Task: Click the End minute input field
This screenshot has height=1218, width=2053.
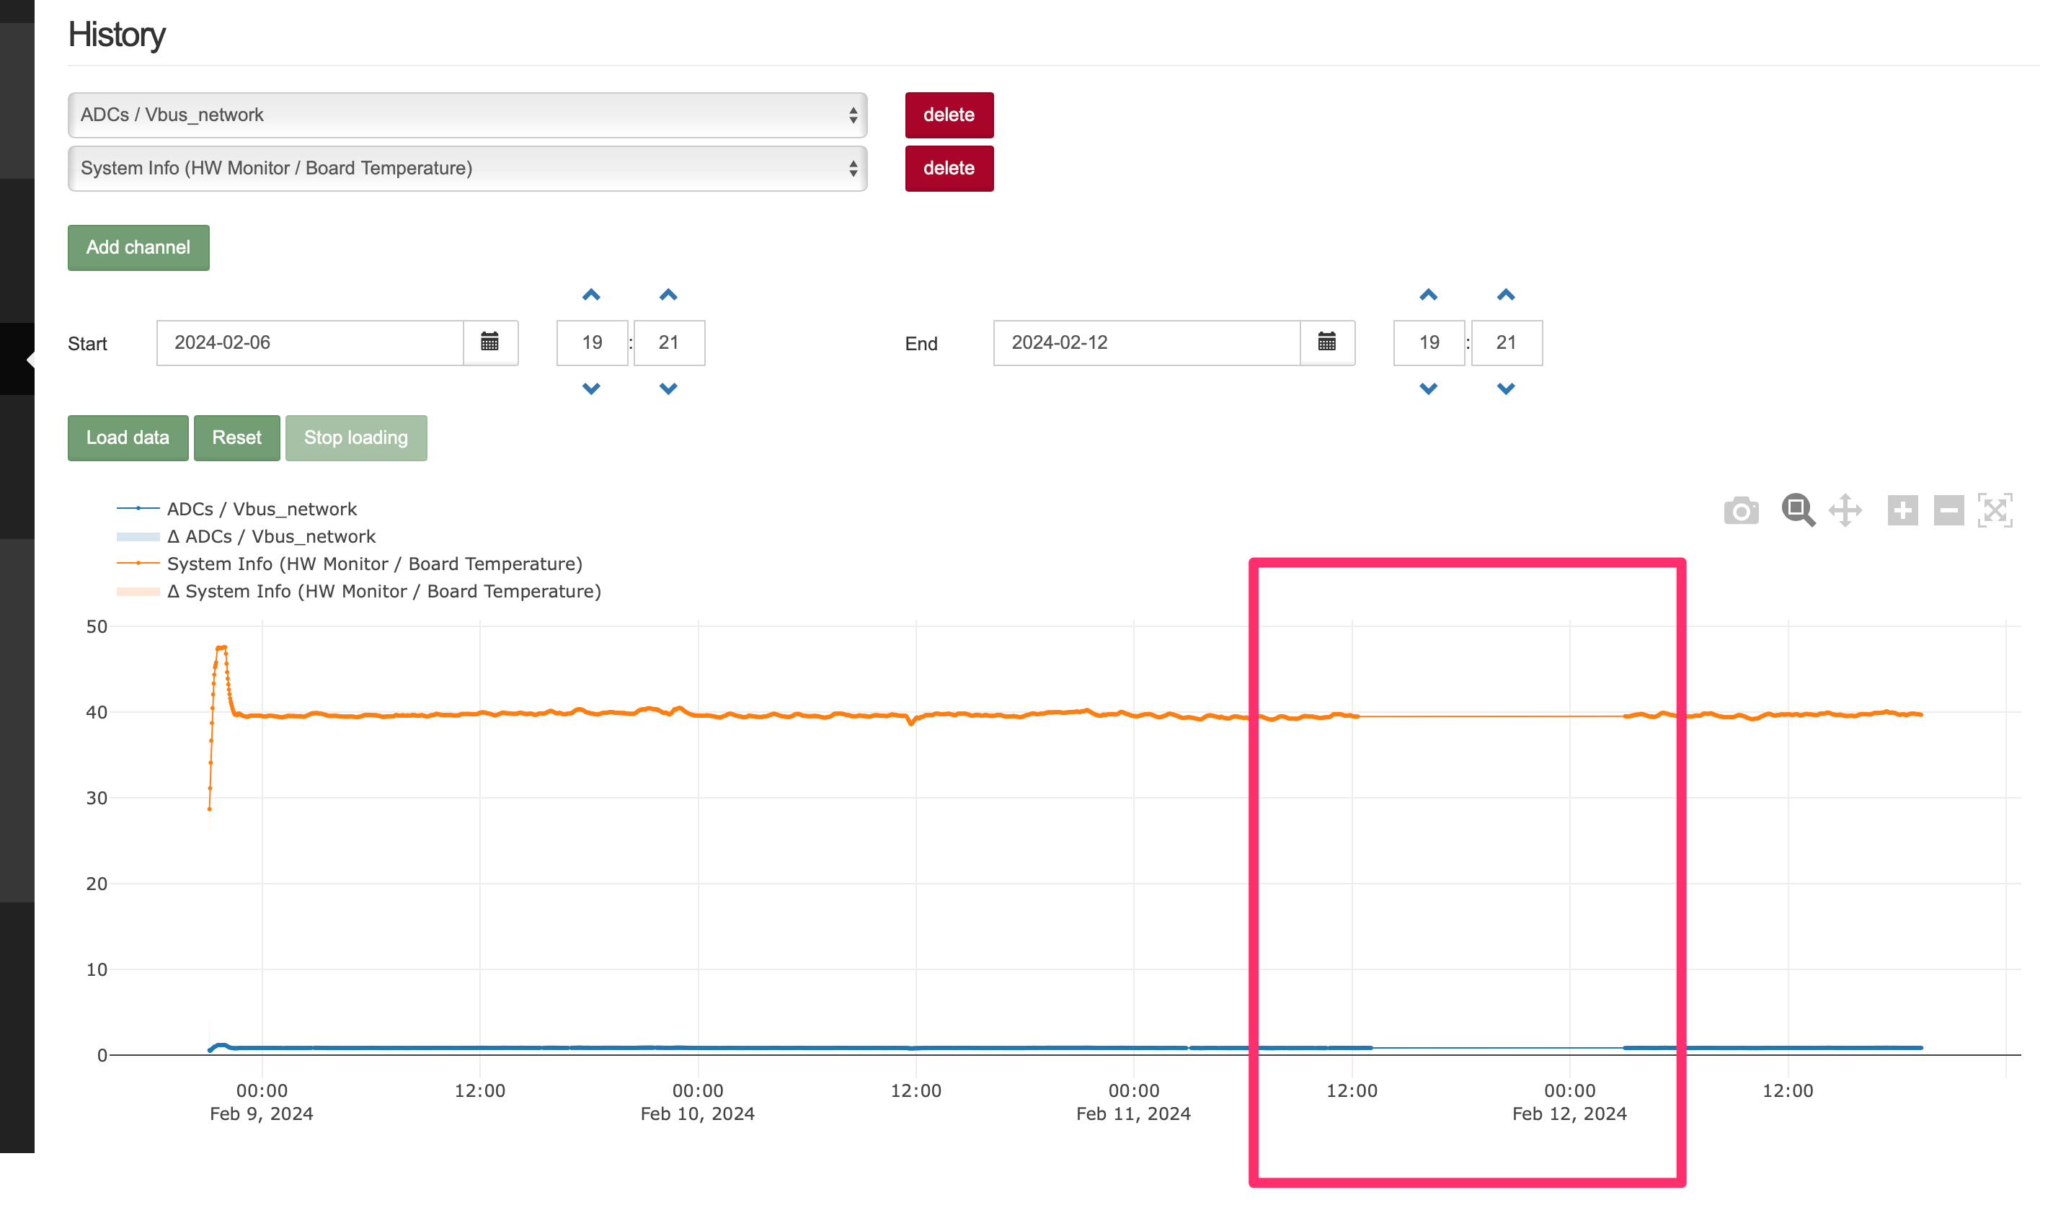Action: click(x=1507, y=342)
